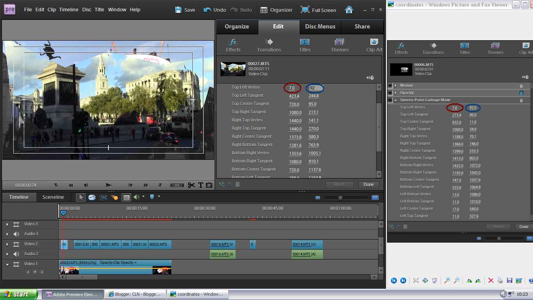The height and width of the screenshot is (300, 533).
Task: Open the Effects panel
Action: click(233, 45)
